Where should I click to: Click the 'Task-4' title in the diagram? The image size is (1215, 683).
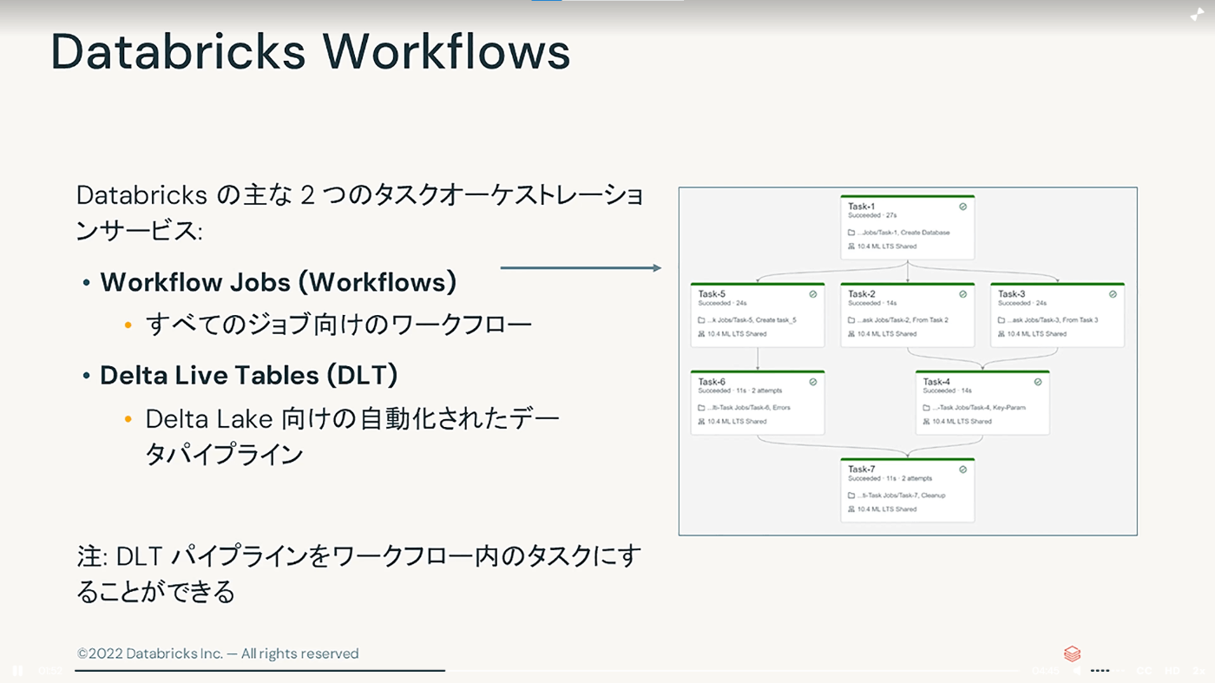pyautogui.click(x=937, y=382)
